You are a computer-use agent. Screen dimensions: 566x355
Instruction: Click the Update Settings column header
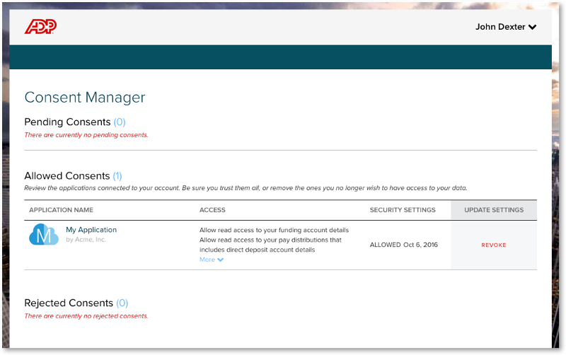point(494,210)
